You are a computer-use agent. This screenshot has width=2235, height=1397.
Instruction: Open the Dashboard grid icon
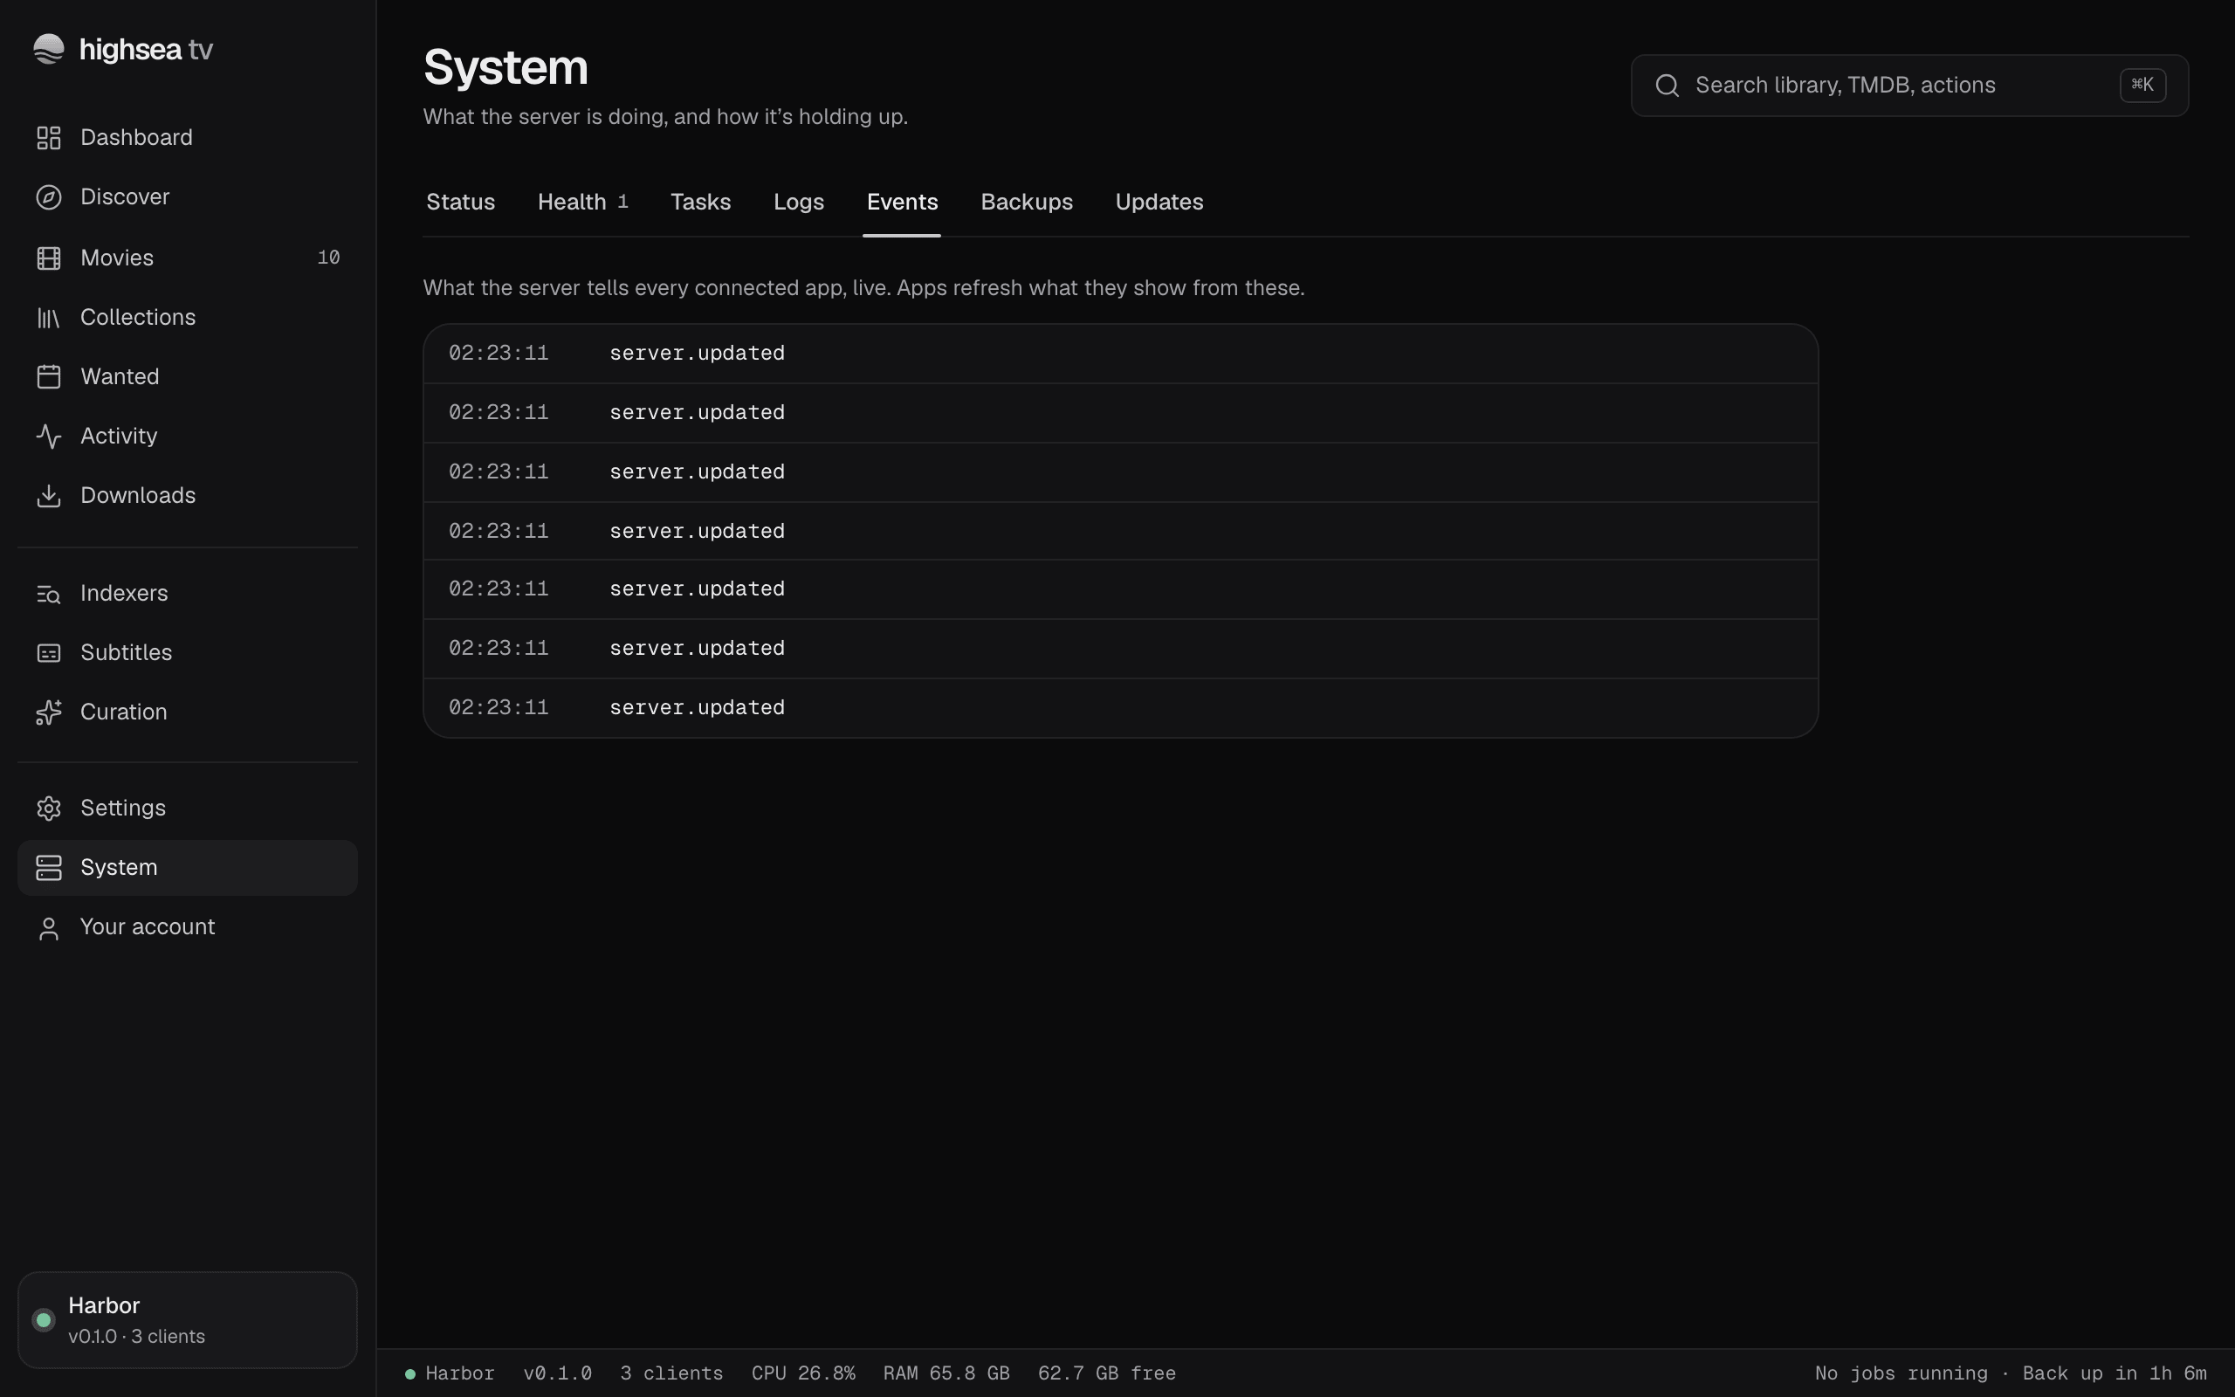pos(48,138)
